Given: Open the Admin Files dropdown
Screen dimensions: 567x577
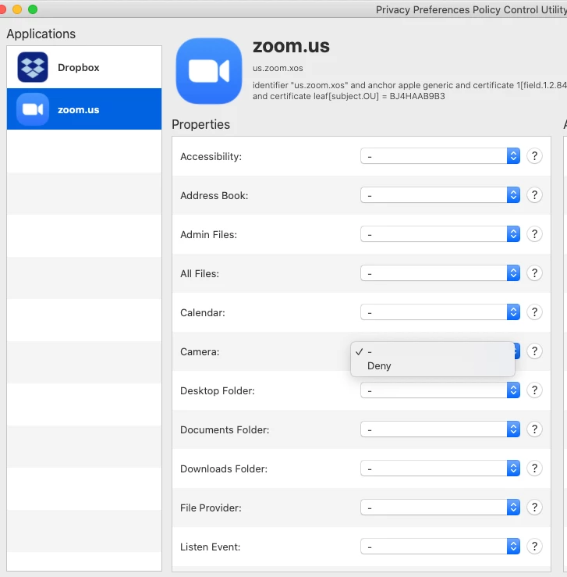Looking at the screenshot, I should pos(440,234).
